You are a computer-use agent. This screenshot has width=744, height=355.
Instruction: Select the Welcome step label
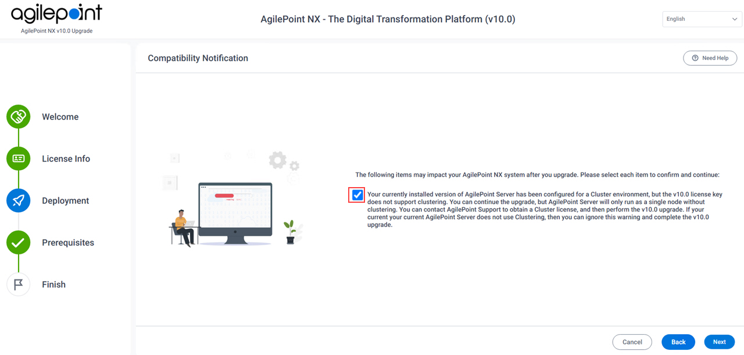(x=60, y=117)
